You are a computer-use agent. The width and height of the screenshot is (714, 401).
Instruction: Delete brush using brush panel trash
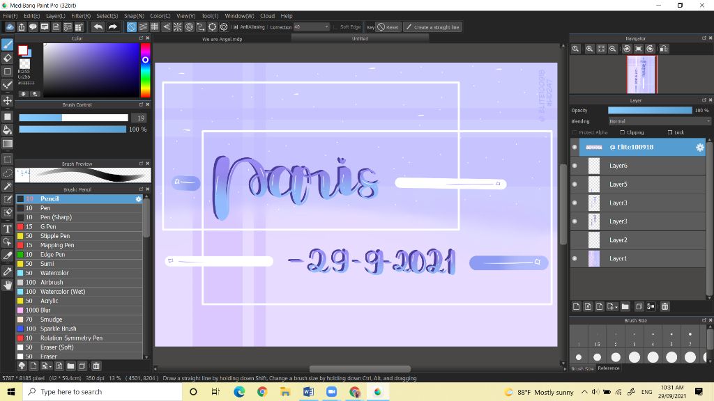pyautogui.click(x=96, y=365)
